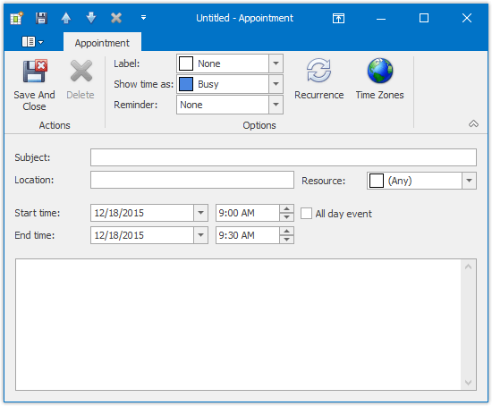This screenshot has height=406, width=492.
Task: Click the Save And Close icon
Action: click(35, 71)
